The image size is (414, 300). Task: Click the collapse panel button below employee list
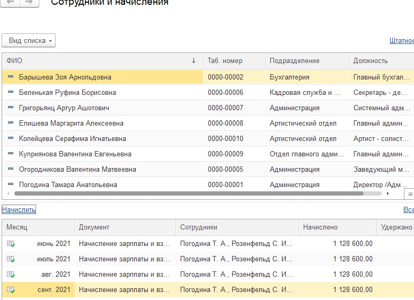[410, 194]
